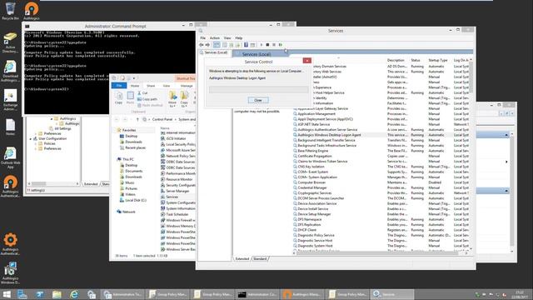533x300 pixels.
Task: Open Copy to dropdown in Explorer ribbon
Action: click(x=184, y=99)
